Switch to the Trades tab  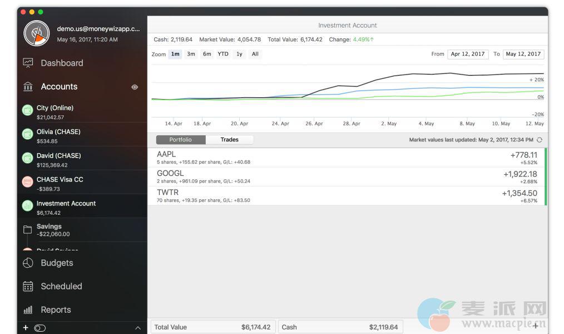click(x=229, y=140)
